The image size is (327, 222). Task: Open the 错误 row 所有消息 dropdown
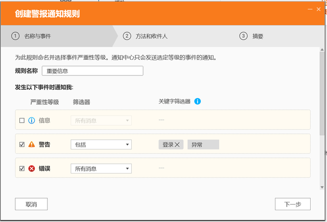pyautogui.click(x=101, y=168)
